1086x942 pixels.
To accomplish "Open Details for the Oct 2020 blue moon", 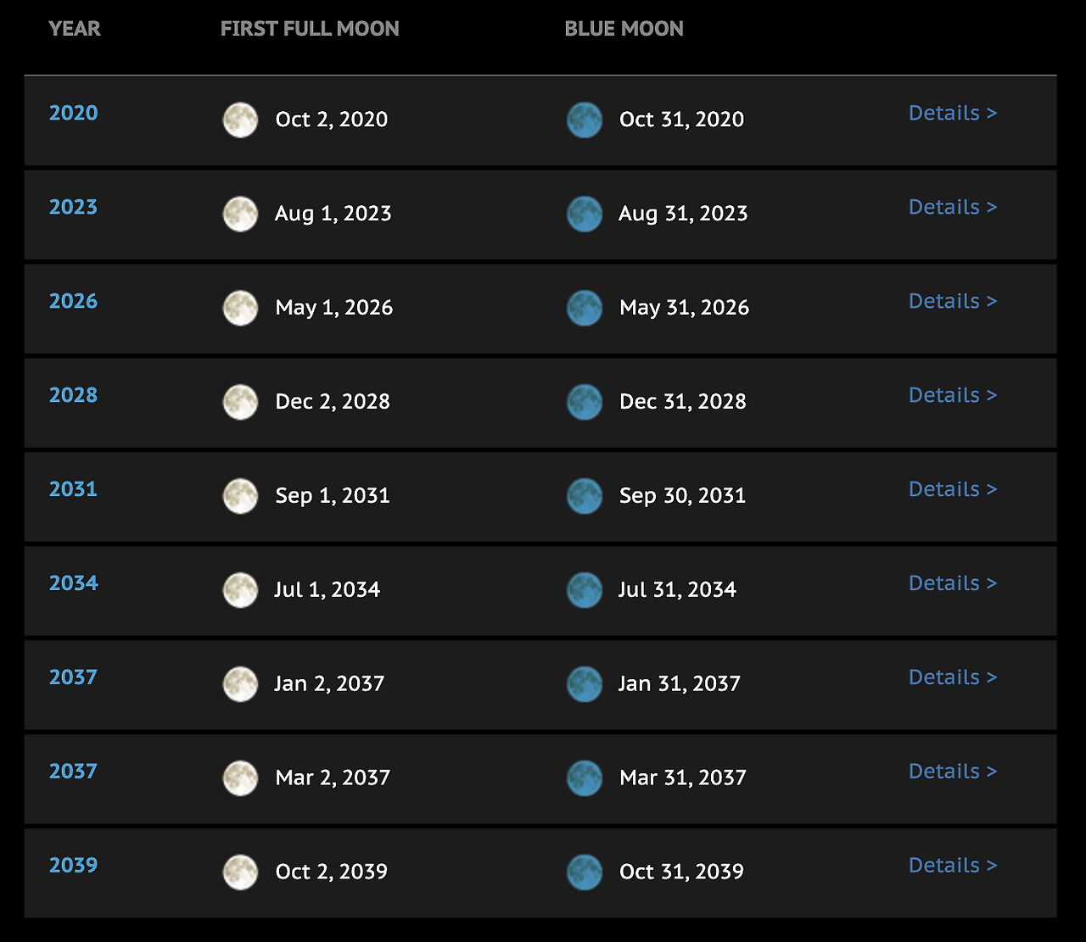I will [x=952, y=114].
